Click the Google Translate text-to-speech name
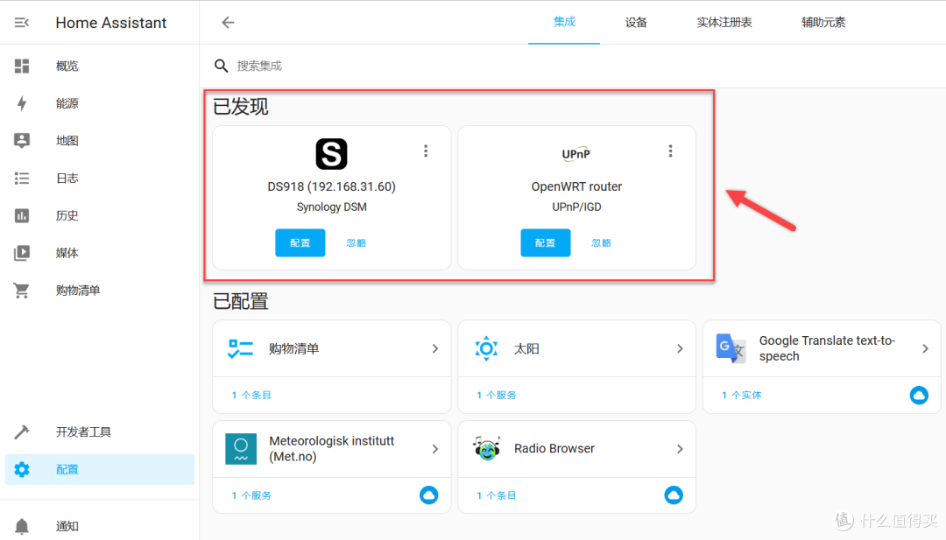 [x=827, y=348]
